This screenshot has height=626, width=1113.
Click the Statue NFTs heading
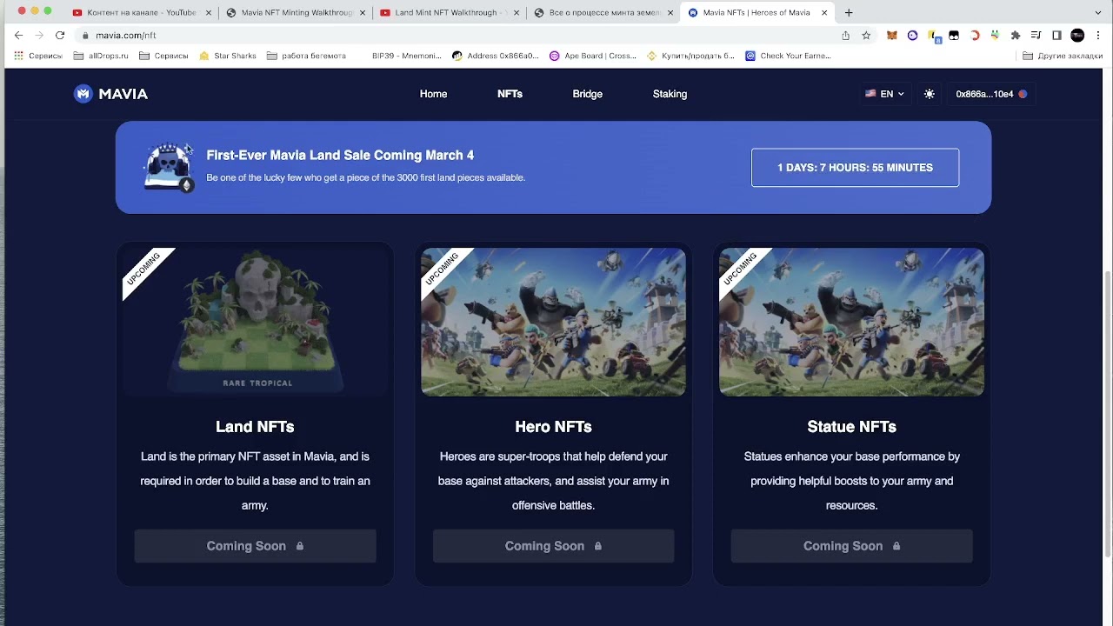click(x=851, y=427)
